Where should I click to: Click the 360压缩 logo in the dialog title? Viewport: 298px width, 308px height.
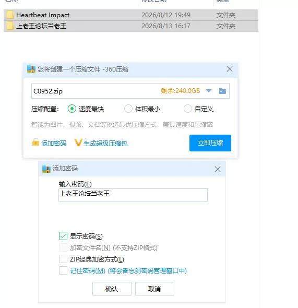click(31, 69)
